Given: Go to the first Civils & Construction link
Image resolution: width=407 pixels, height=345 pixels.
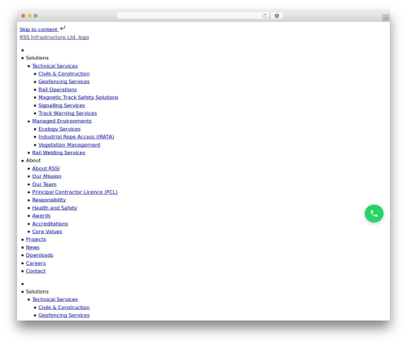Looking at the screenshot, I should point(64,73).
